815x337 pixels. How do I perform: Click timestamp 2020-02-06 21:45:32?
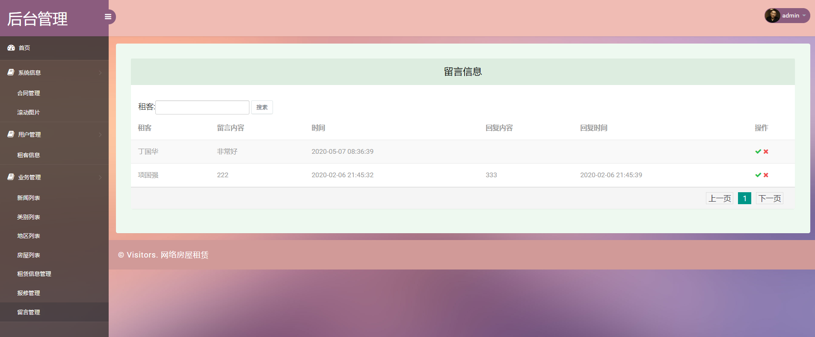pos(342,175)
